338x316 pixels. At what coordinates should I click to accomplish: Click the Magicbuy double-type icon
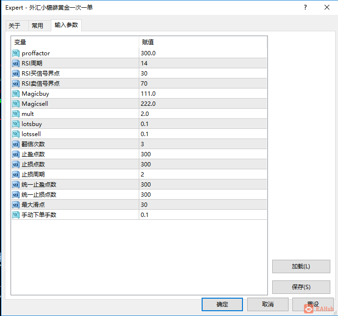pyautogui.click(x=16, y=93)
